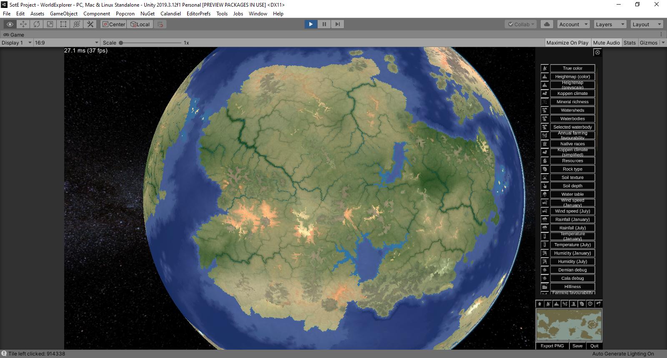Select the Waterbodies map mode button
Screen dimensions: 667x358
pos(572,119)
